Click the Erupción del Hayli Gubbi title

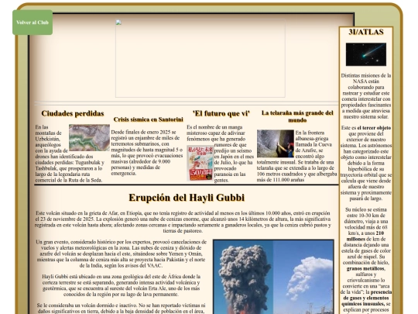click(187, 198)
